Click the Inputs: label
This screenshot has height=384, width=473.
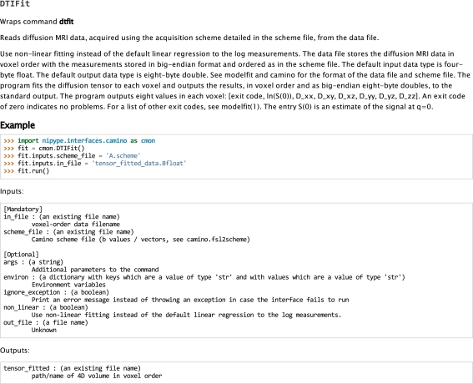(x=12, y=191)
